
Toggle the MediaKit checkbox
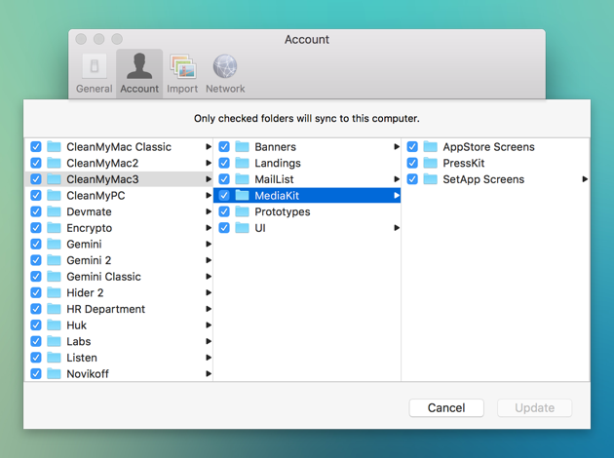(x=224, y=195)
